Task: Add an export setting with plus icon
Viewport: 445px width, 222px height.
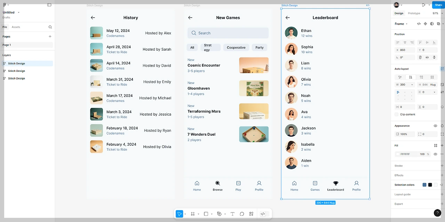Action: click(442, 204)
